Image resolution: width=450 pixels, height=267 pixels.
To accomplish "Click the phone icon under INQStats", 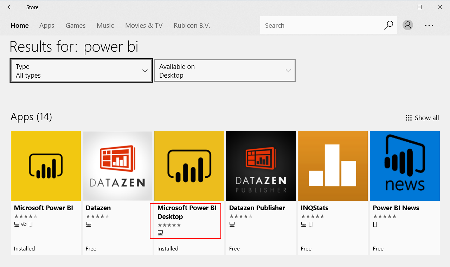I will tap(310, 224).
